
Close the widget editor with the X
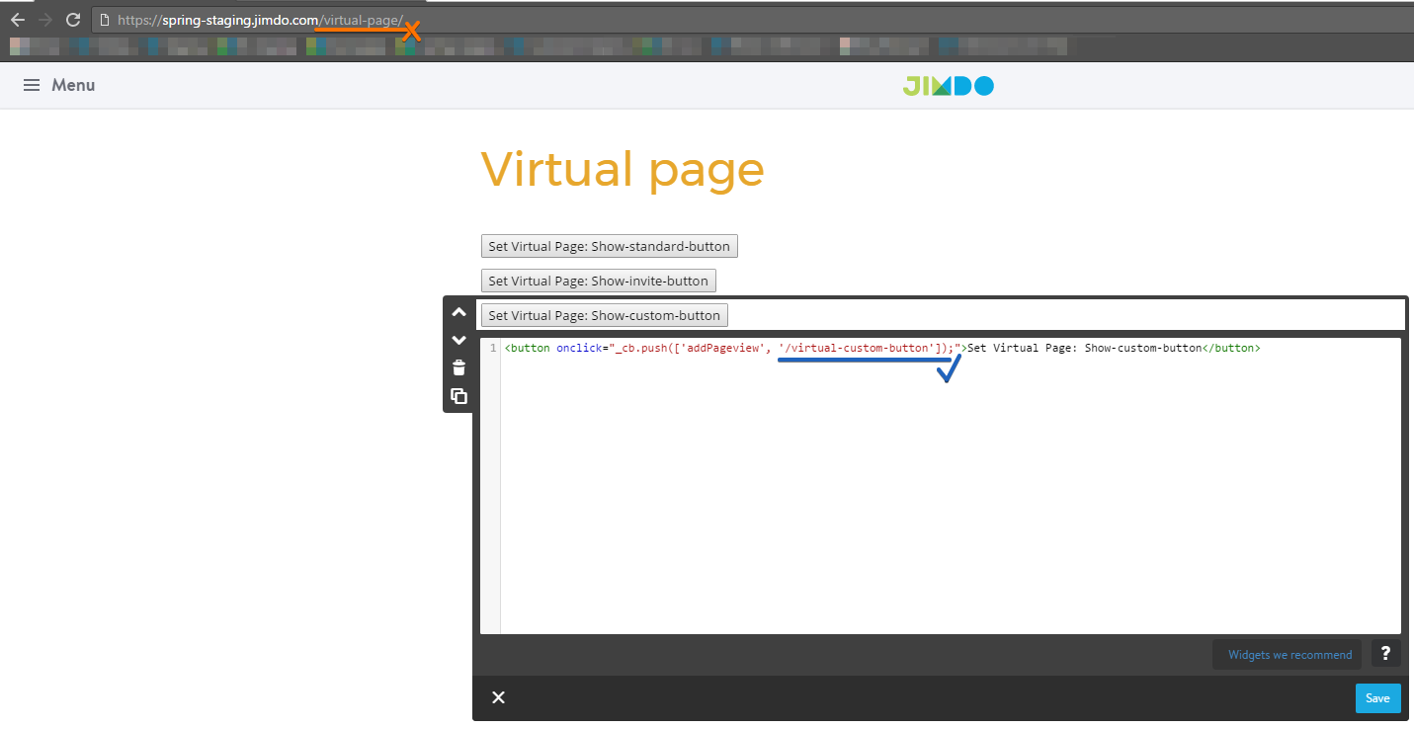point(498,697)
